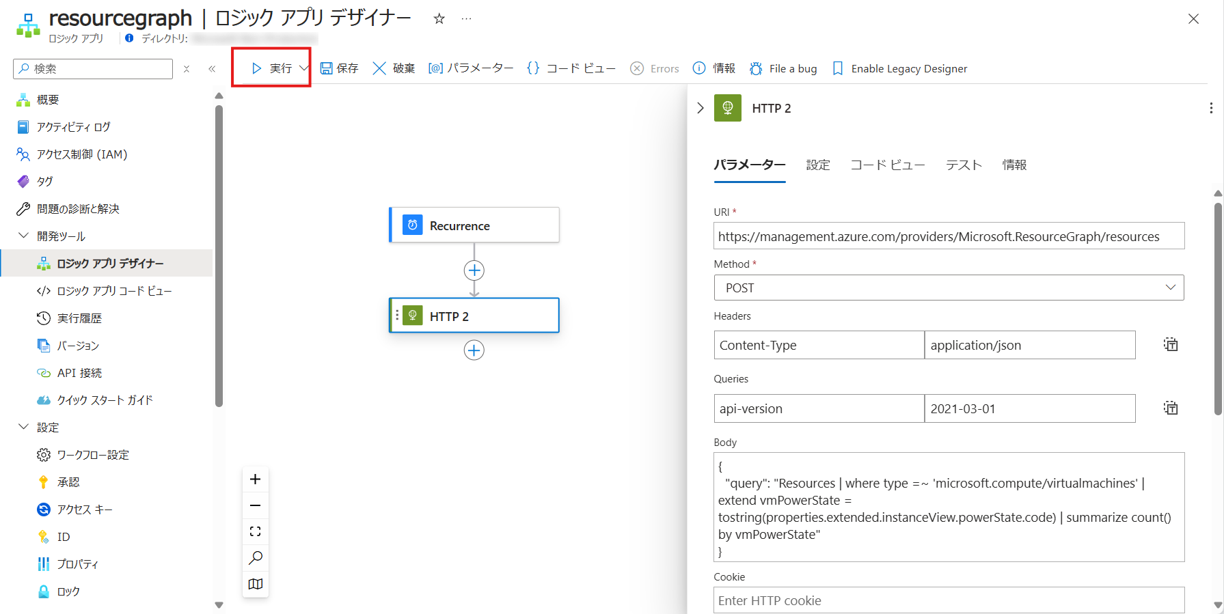Click Enable Legacy Designer
1224x614 pixels.
tap(899, 68)
